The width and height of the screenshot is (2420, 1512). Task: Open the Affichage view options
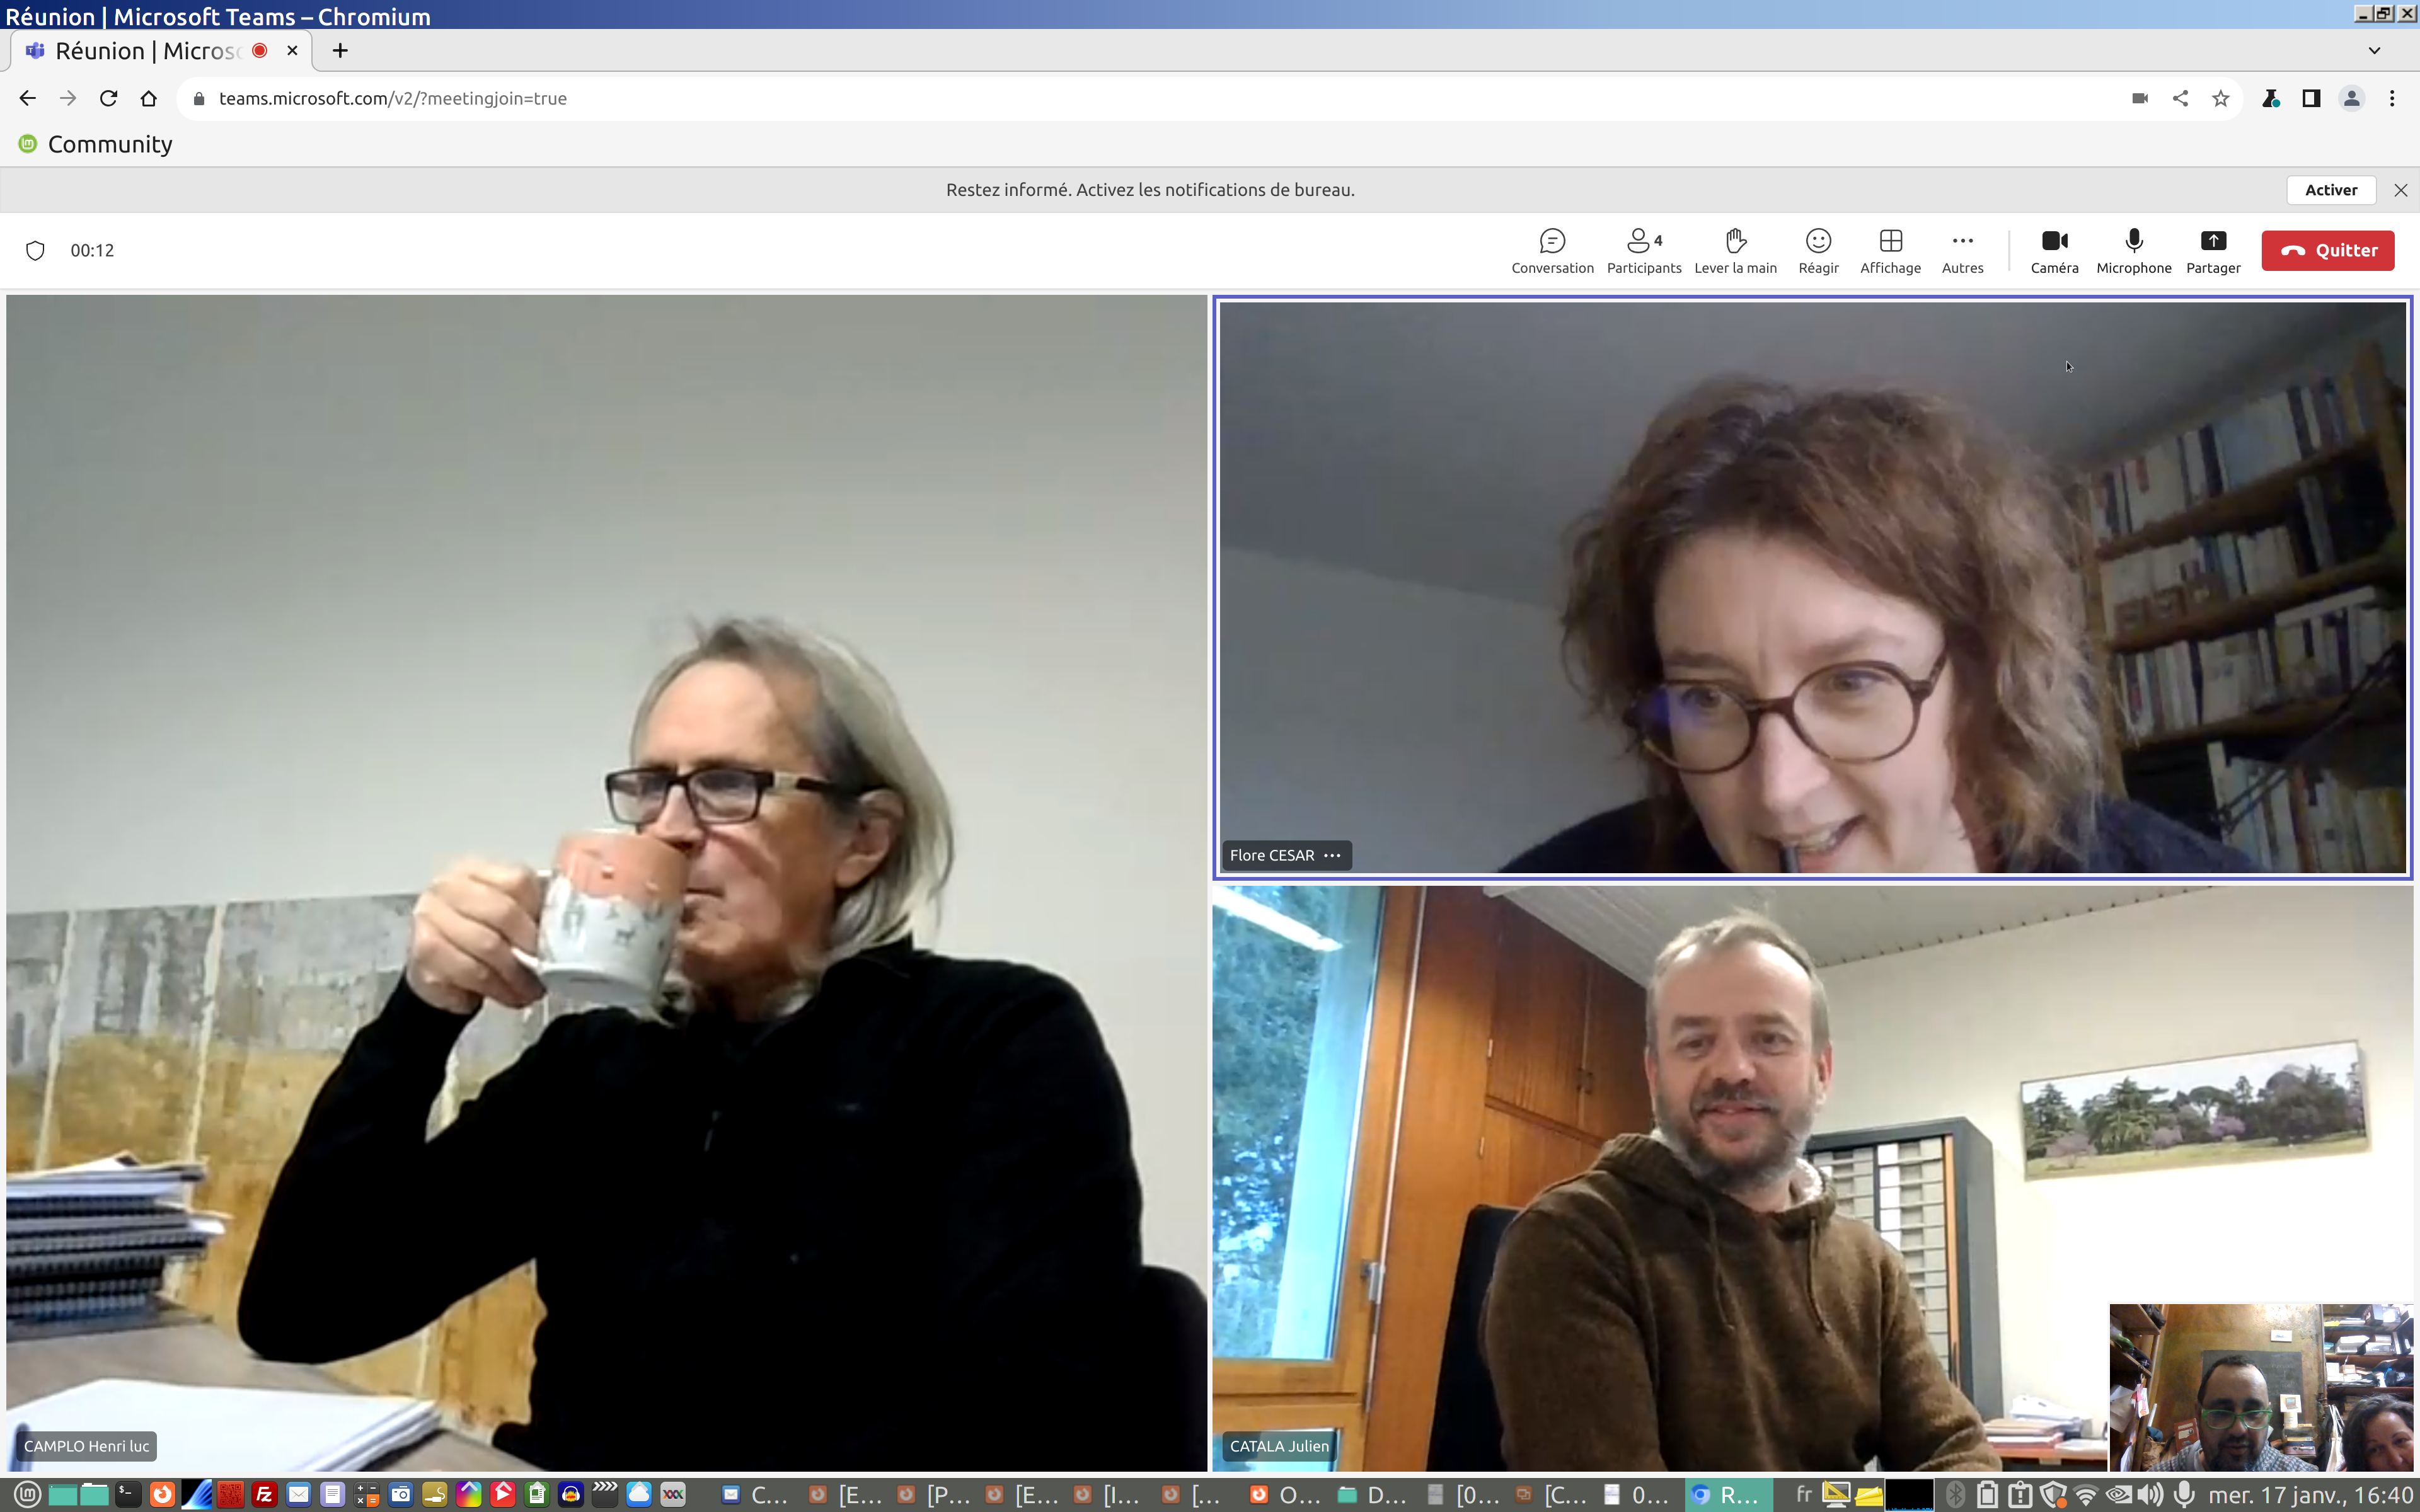1890,250
